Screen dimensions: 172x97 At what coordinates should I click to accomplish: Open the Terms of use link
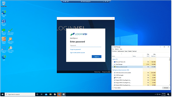coord(97,72)
